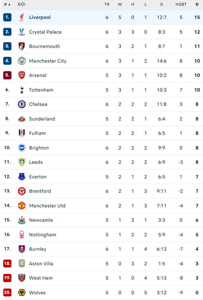This screenshot has height=300, width=203.
Task: Open the Manchester Utd team link
Action: tap(47, 206)
